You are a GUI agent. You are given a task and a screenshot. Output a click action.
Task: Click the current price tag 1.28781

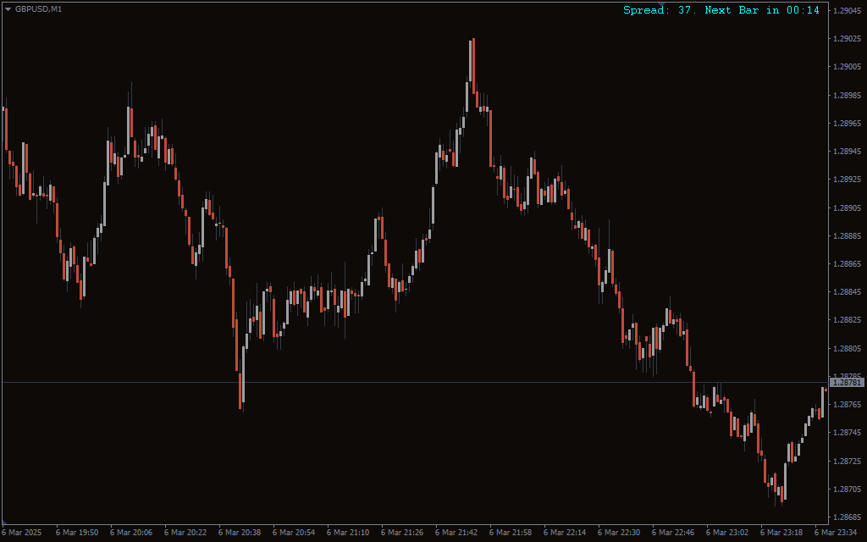(x=847, y=383)
